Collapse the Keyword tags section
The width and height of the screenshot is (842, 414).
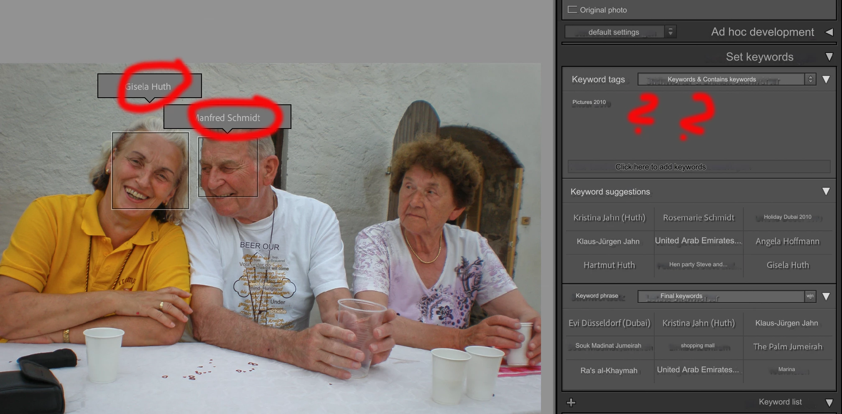click(826, 79)
